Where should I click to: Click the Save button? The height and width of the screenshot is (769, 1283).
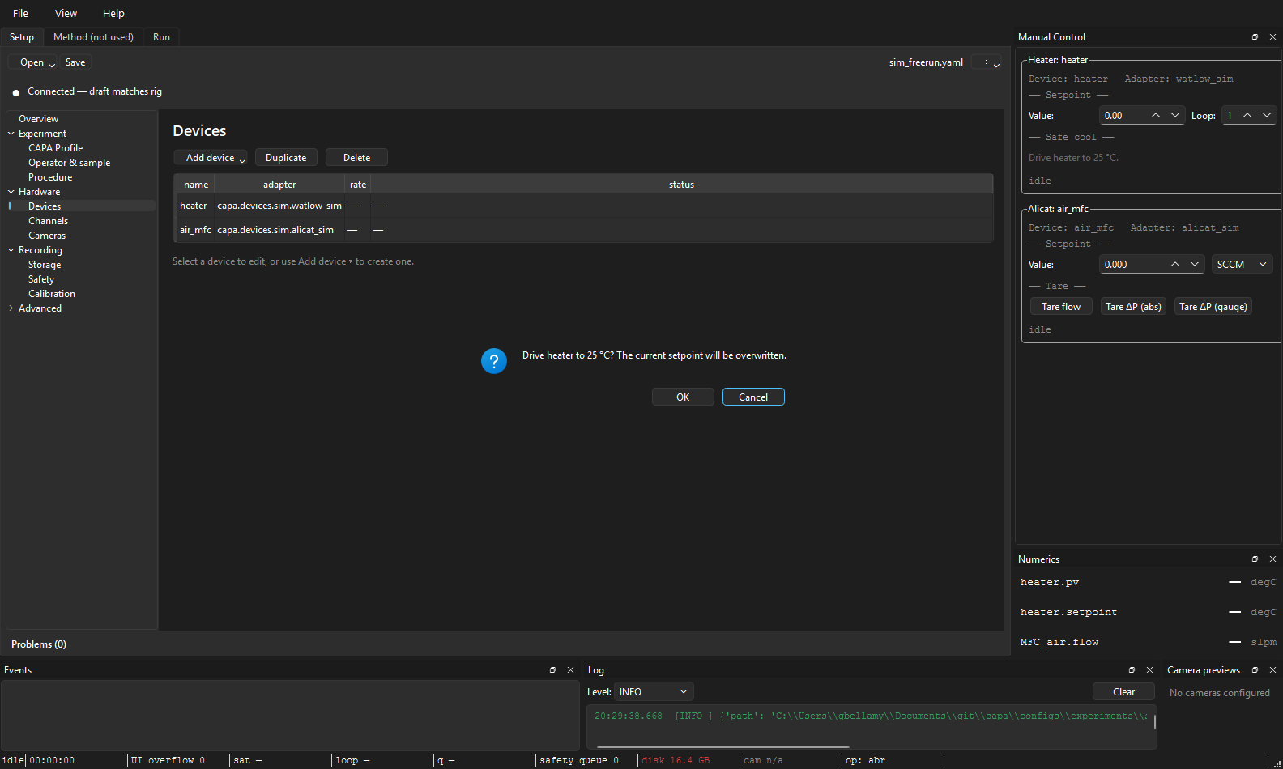tap(75, 62)
